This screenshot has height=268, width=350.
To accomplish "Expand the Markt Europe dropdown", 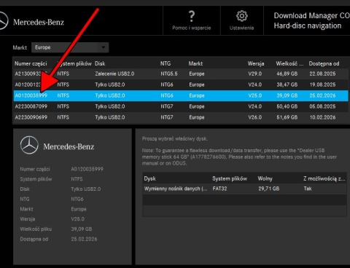I will [x=70, y=47].
